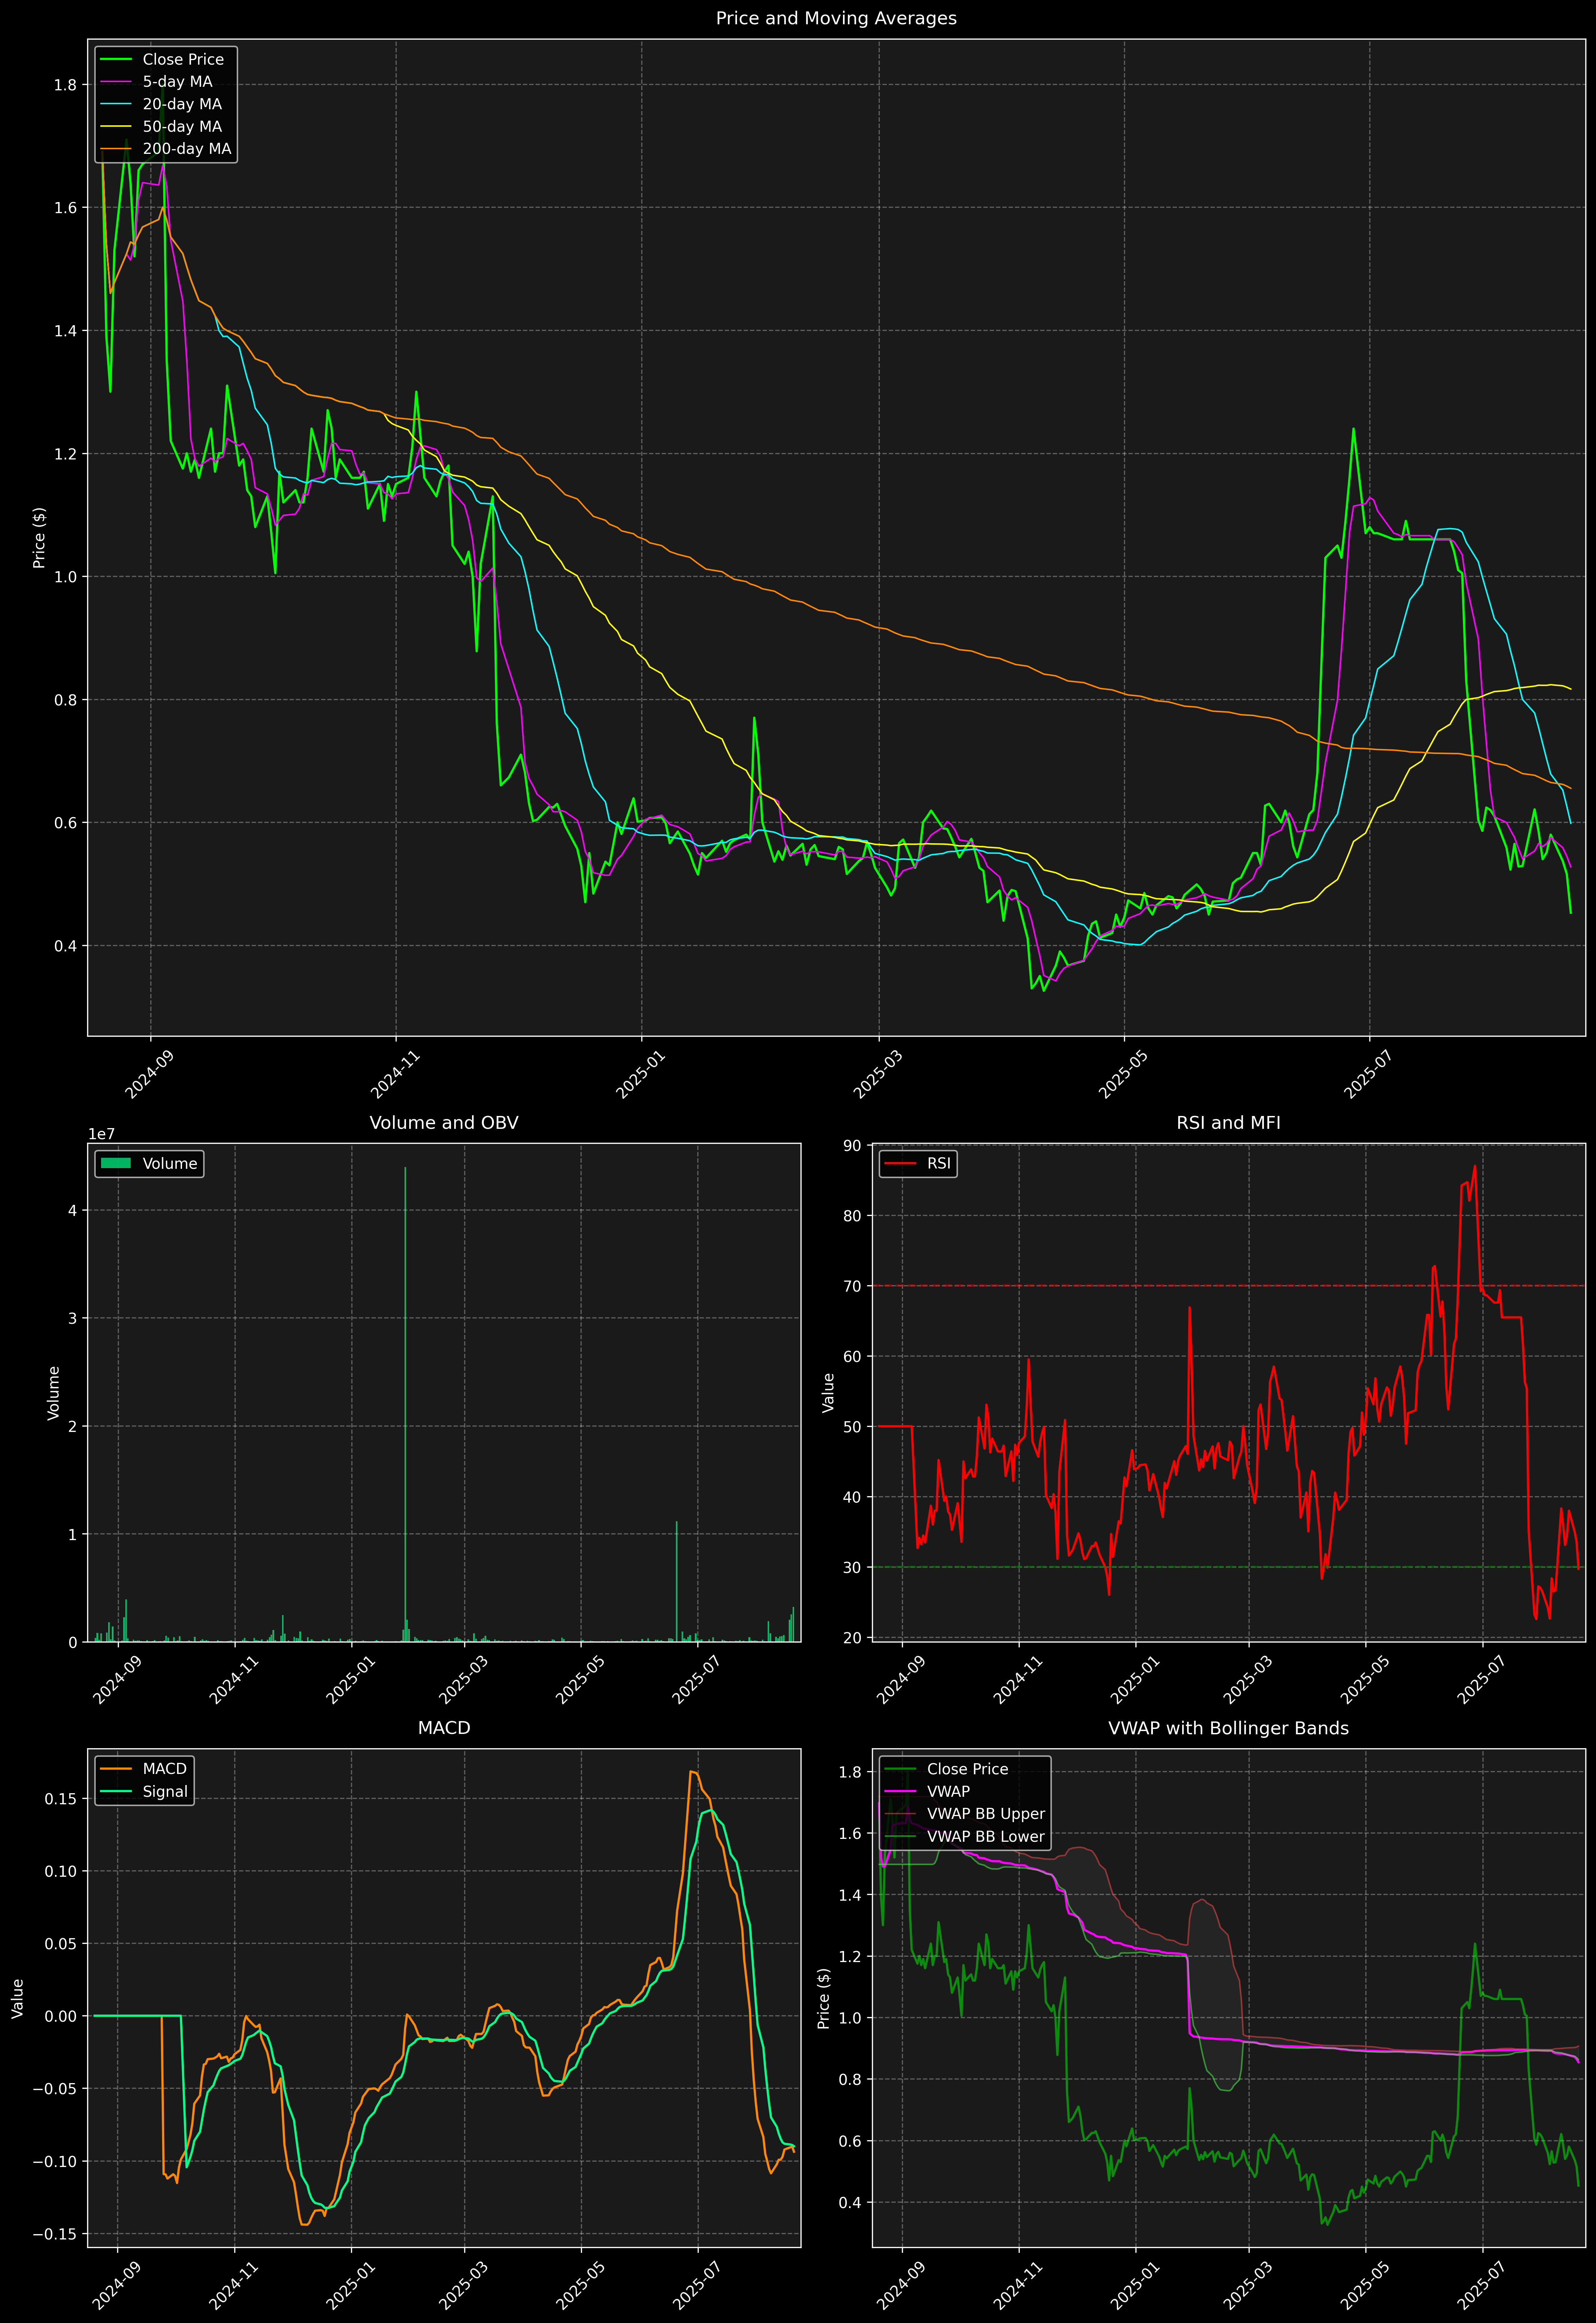Click the green Volume legend swatch

pyautogui.click(x=116, y=1163)
